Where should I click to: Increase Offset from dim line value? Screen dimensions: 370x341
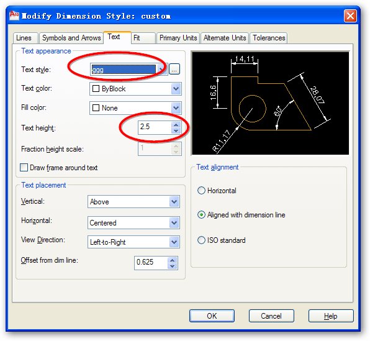(x=173, y=260)
